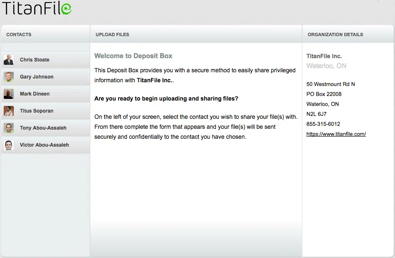Choose contact name Victor Abou-Assaleh
The image size is (395, 258).
[44, 145]
